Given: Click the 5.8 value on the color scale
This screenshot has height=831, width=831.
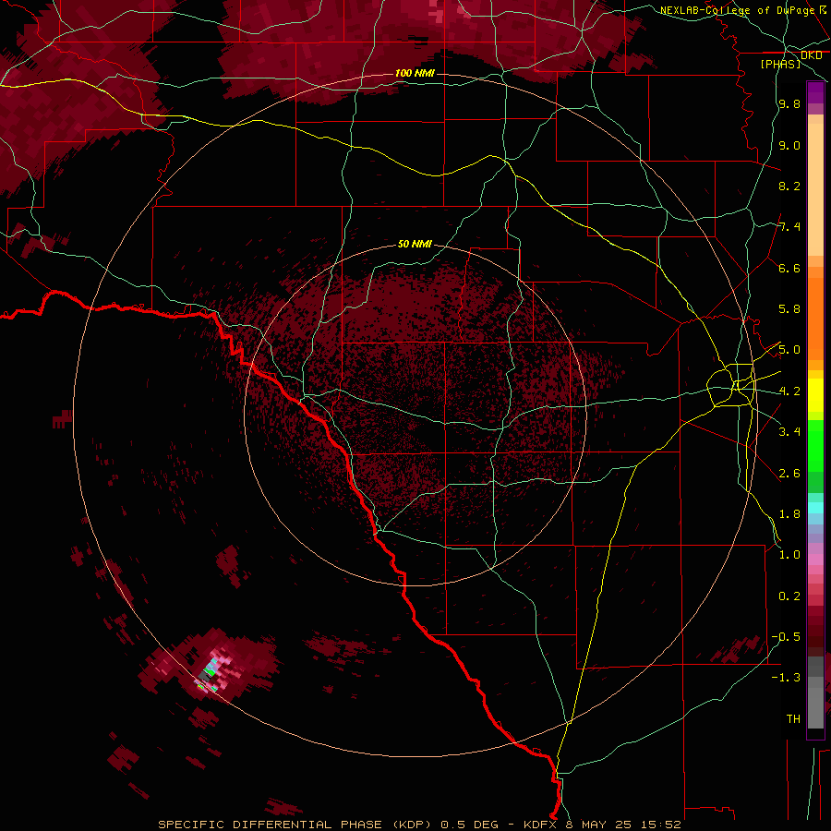Looking at the screenshot, I should tap(789, 309).
